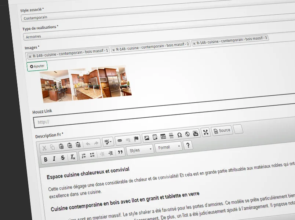295x220 pixels.
Task: Click the Paste clipboard icon
Action: pyautogui.click(x=61, y=146)
